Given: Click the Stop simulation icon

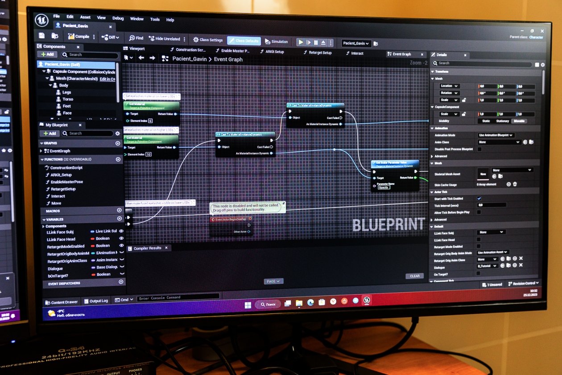Looking at the screenshot, I should (x=316, y=42).
